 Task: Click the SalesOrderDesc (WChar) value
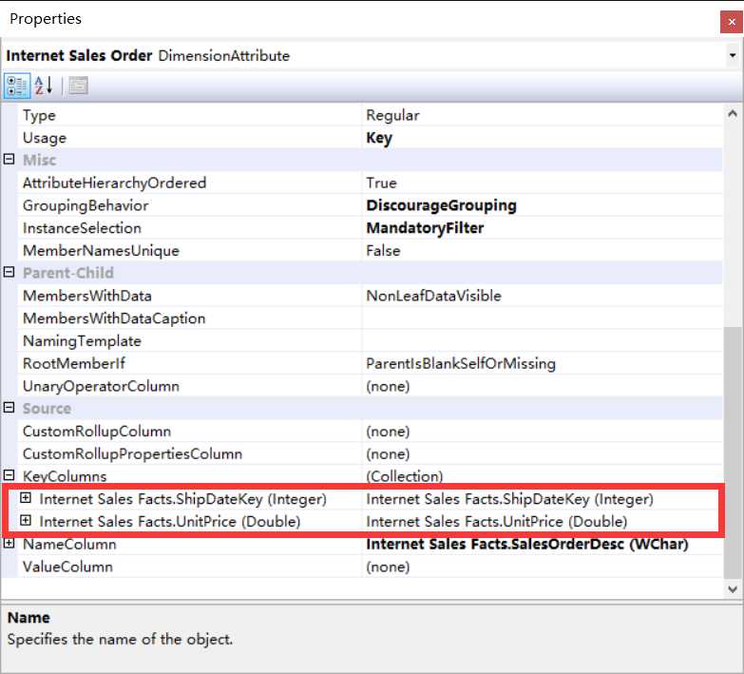click(526, 544)
